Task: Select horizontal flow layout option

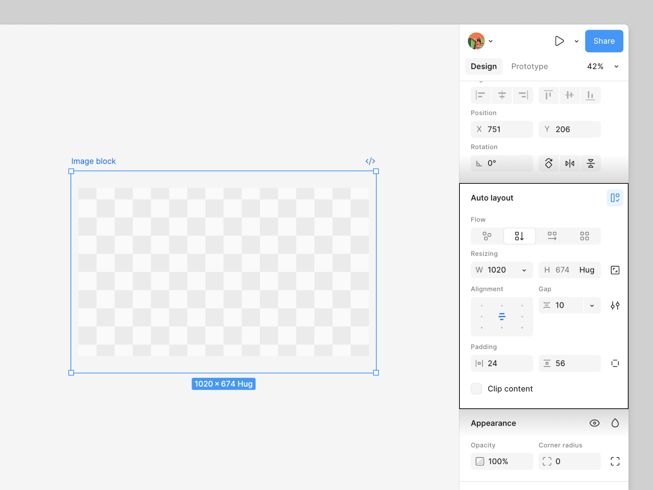Action: tap(552, 236)
